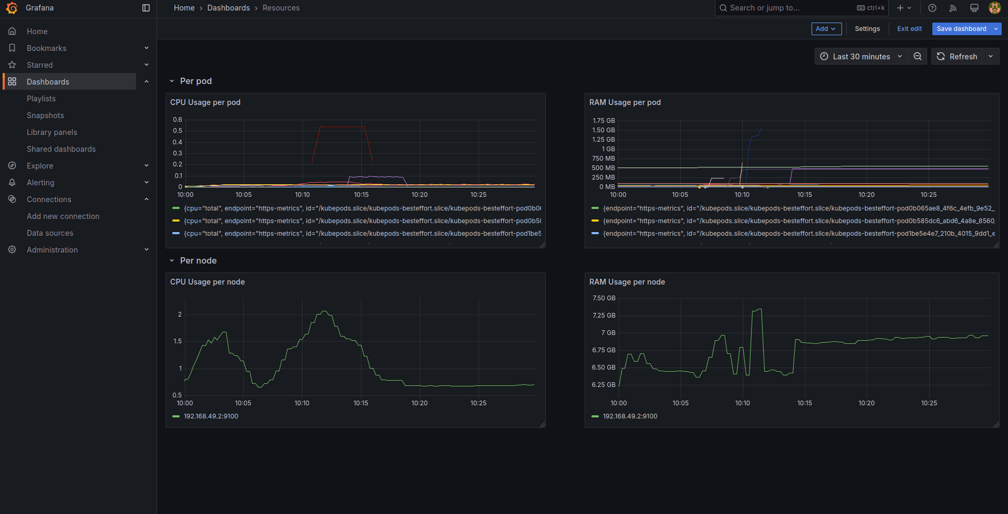Open the help menu via question mark icon
1008x514 pixels.
point(931,8)
